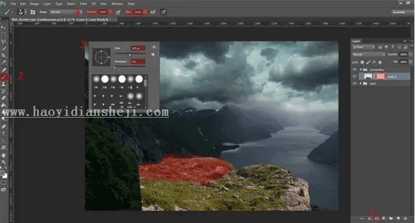Enable airbrush-style build-up icon
Viewport: 415px width, 223px height.
[x=153, y=12]
